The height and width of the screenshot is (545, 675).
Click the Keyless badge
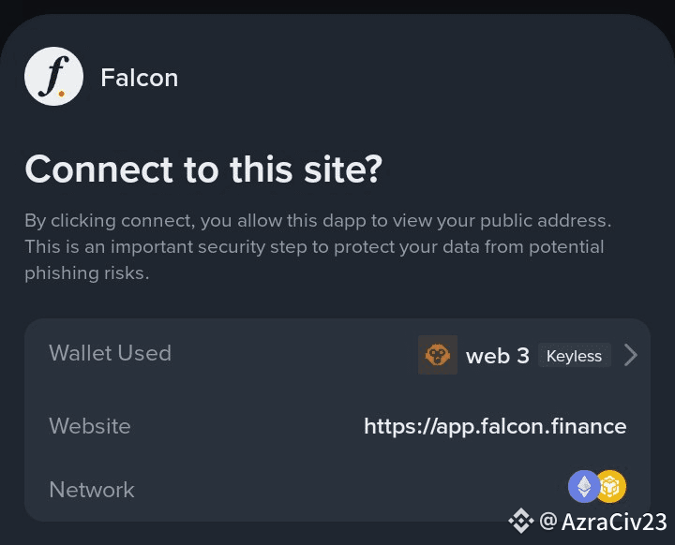coord(574,356)
